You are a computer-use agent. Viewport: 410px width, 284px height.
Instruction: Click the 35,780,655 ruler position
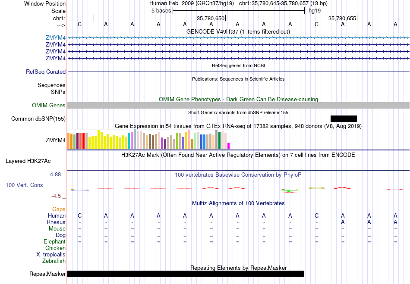(342, 18)
